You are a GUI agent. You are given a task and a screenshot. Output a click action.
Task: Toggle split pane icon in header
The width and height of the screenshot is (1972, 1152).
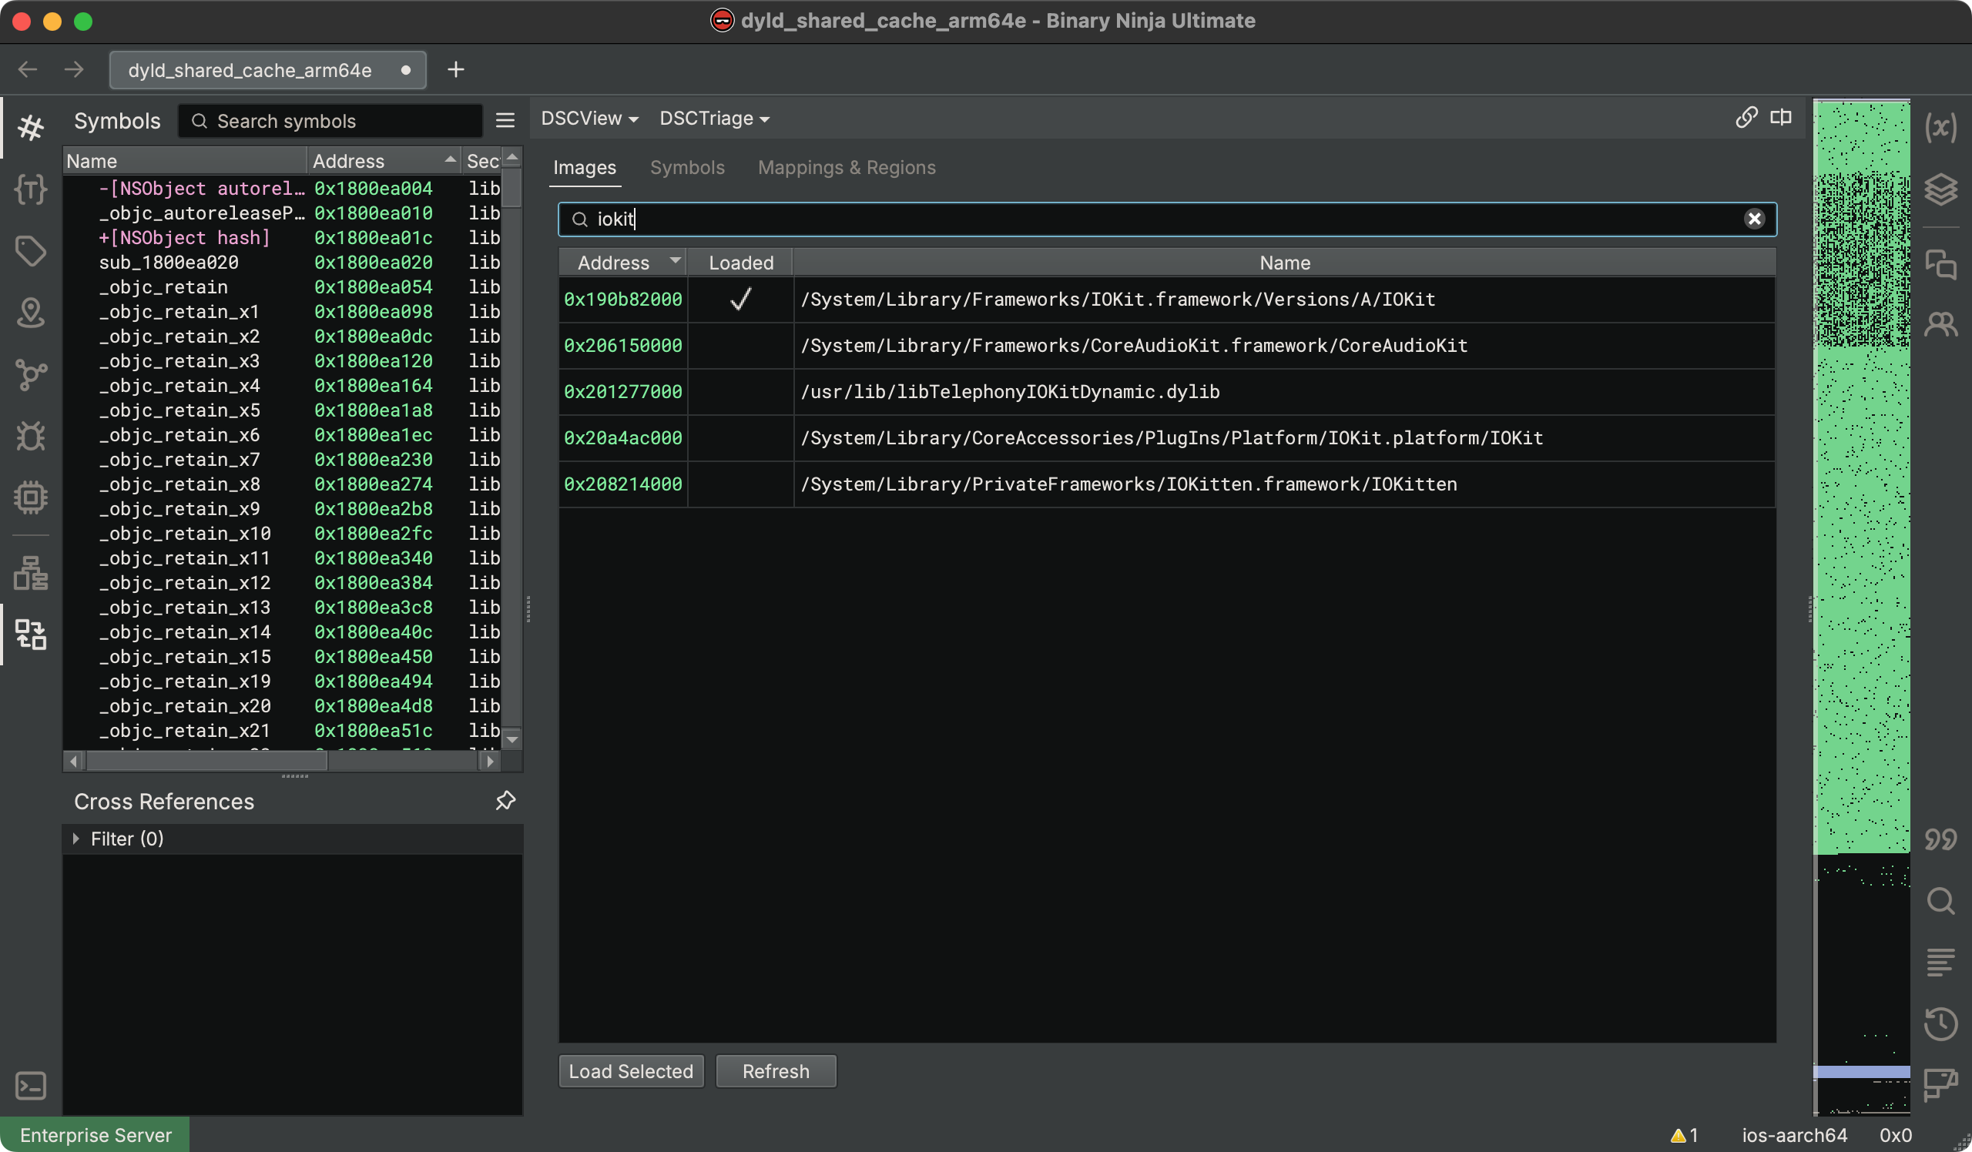[1780, 117]
